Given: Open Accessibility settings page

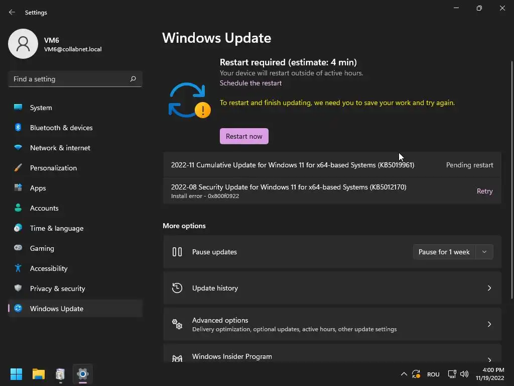Looking at the screenshot, I should point(75,268).
